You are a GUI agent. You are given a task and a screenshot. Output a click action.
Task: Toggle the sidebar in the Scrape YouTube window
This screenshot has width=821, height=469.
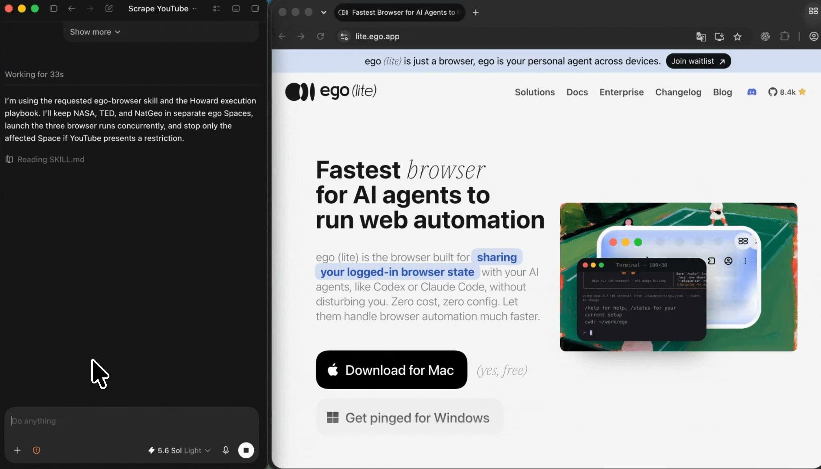[53, 9]
